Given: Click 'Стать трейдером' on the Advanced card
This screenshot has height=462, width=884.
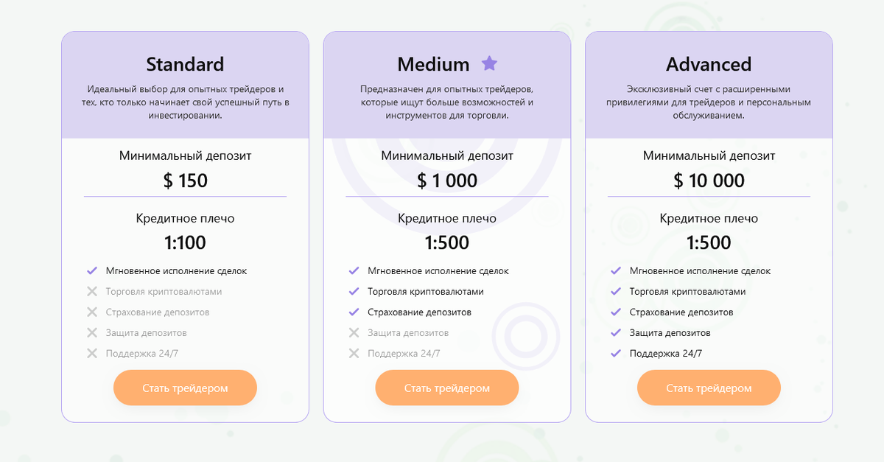Looking at the screenshot, I should [x=709, y=387].
